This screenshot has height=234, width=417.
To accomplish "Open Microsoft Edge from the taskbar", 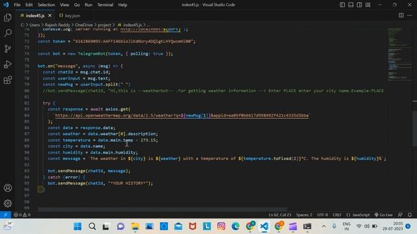I will click(235, 226).
